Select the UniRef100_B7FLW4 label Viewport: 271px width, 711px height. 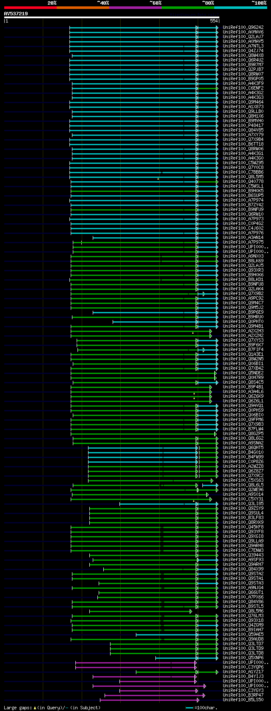coord(243,429)
